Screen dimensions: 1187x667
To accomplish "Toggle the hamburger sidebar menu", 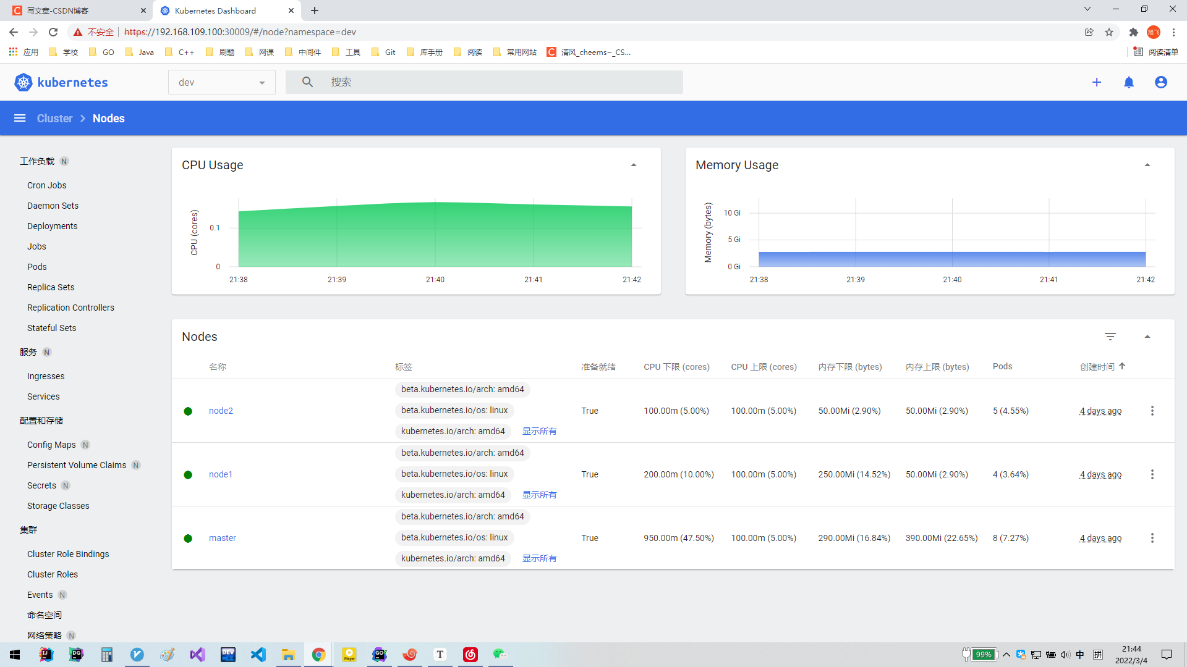I will (20, 118).
